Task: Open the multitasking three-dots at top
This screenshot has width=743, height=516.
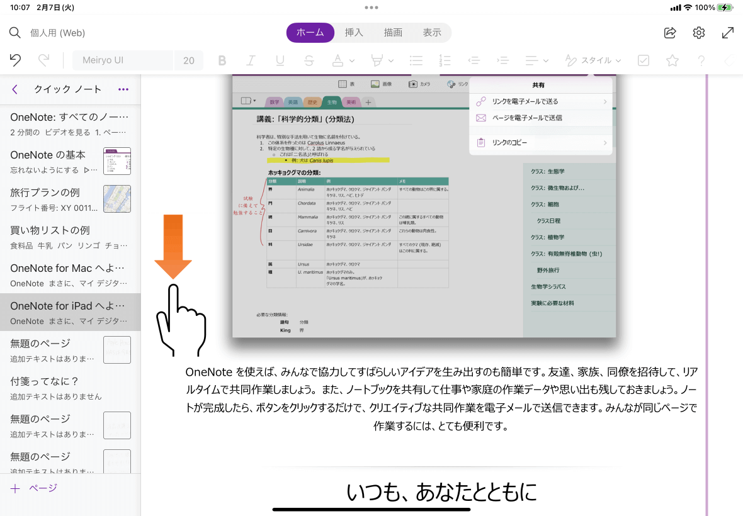Action: [x=371, y=8]
